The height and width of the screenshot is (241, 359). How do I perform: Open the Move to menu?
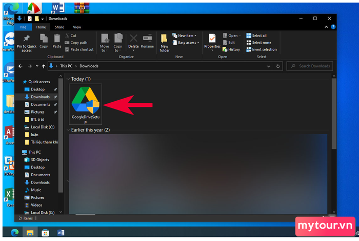[105, 43]
